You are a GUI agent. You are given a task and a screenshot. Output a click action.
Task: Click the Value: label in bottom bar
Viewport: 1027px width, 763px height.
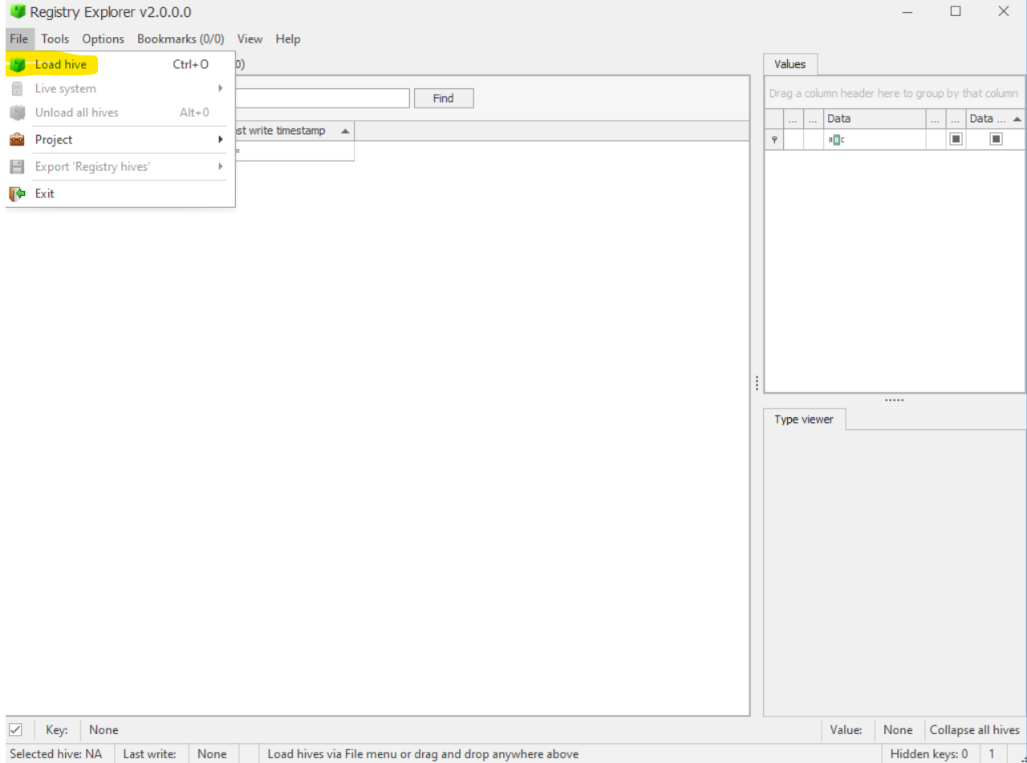click(x=846, y=730)
